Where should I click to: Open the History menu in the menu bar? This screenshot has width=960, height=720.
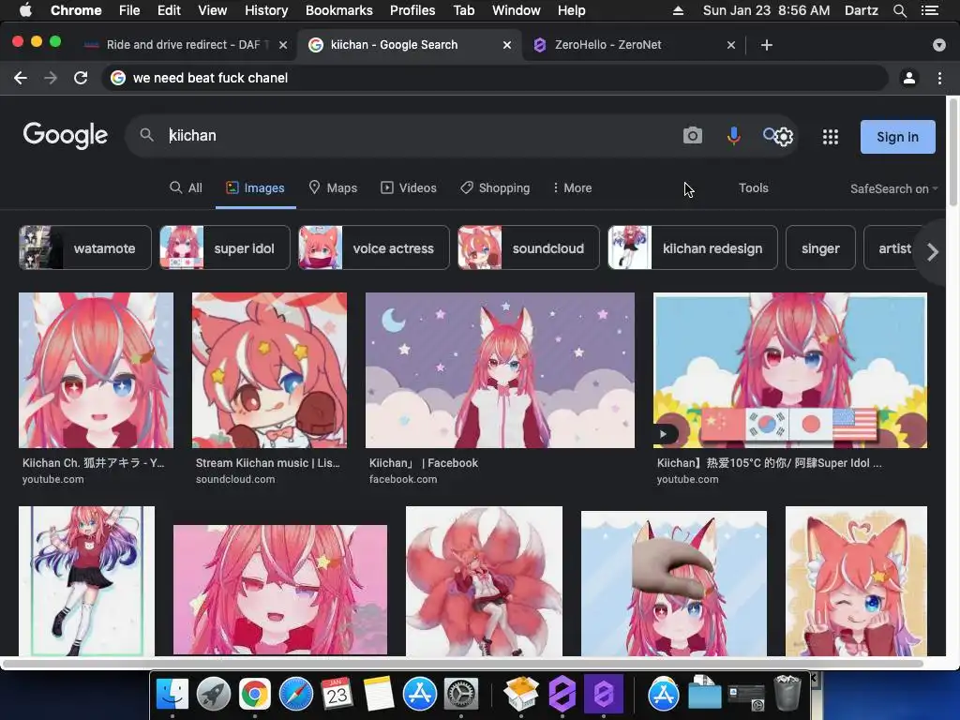266,10
